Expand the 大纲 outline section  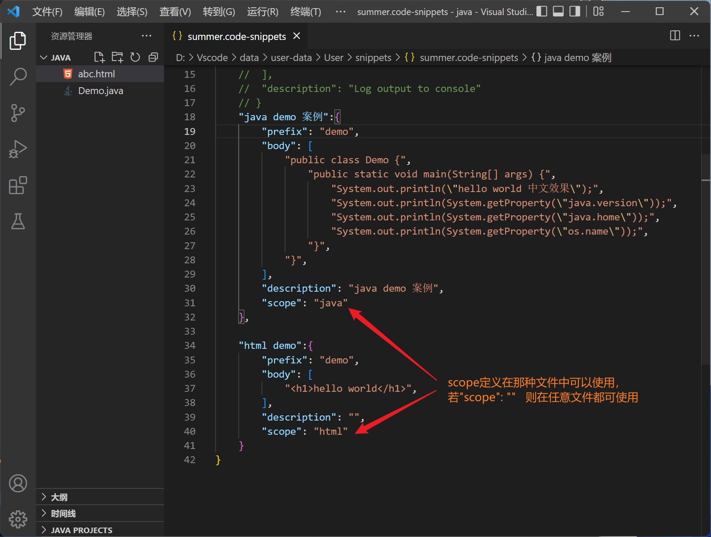(x=100, y=497)
